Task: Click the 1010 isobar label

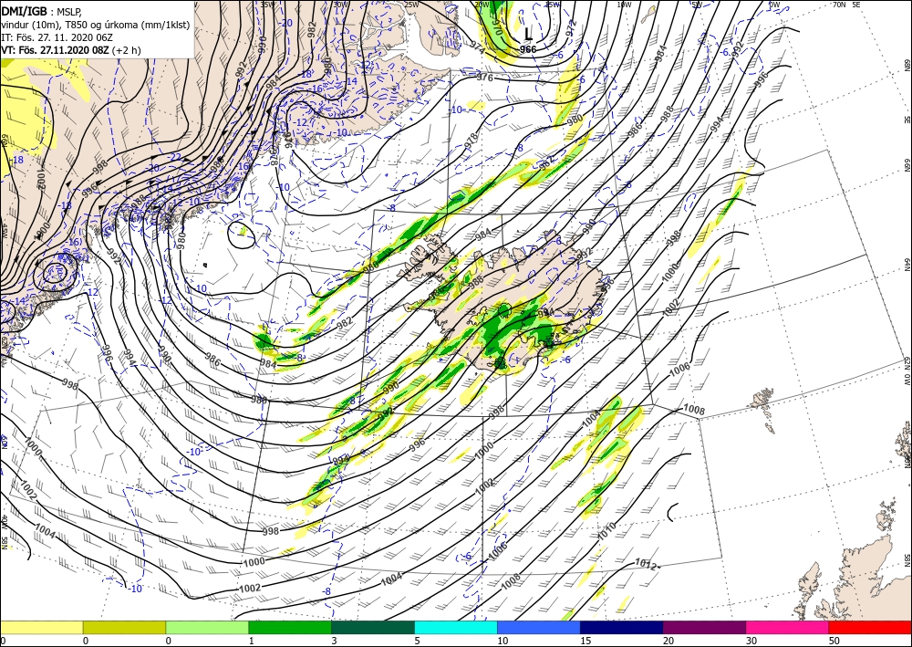Action: (x=607, y=530)
